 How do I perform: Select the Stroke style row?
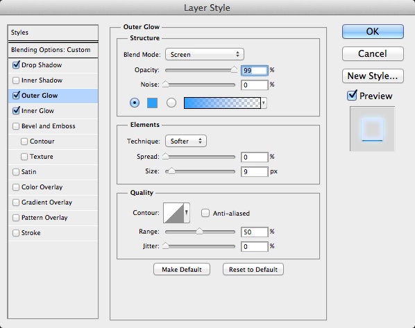(53, 233)
